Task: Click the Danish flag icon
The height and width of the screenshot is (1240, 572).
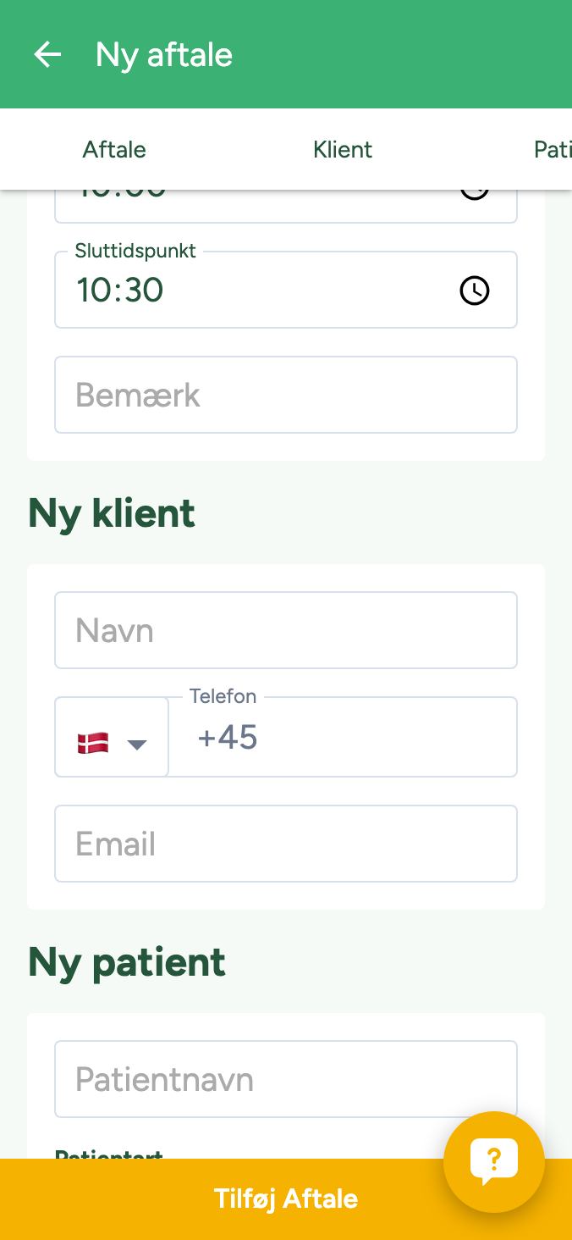Action: [93, 743]
